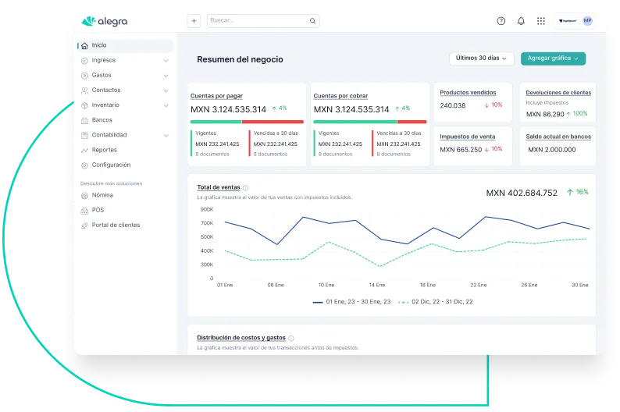
Task: Open the help question mark icon
Action: point(501,21)
